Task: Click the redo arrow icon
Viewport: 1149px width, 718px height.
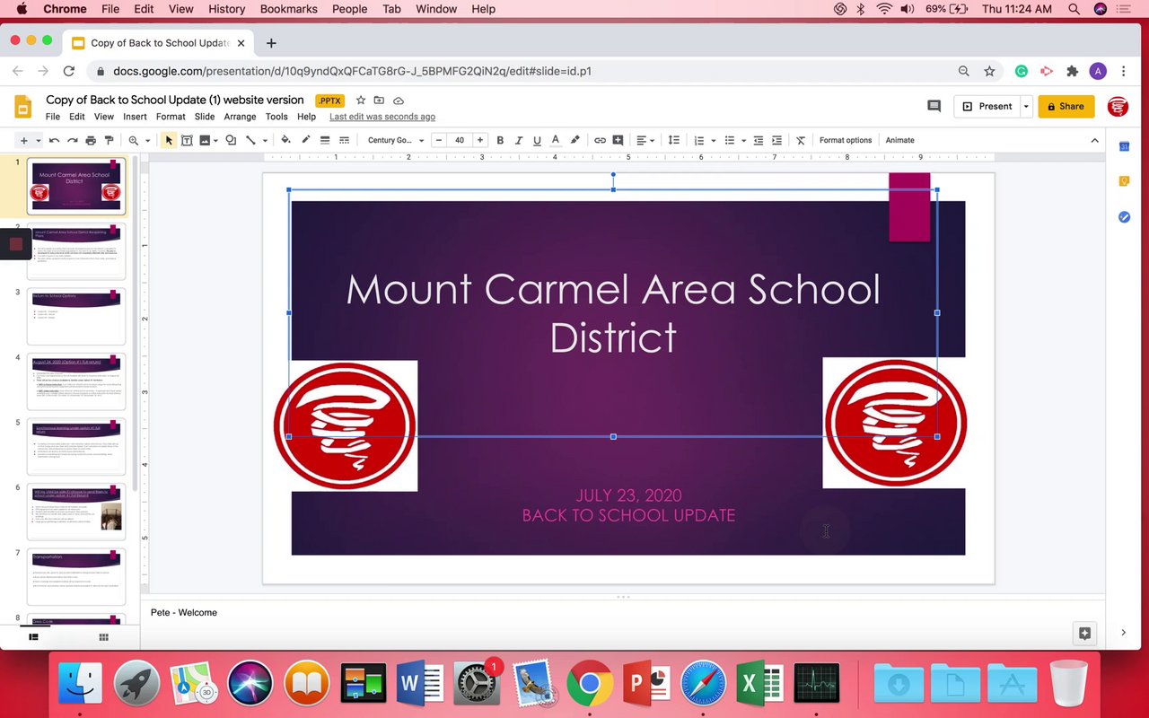Action: pos(72,140)
